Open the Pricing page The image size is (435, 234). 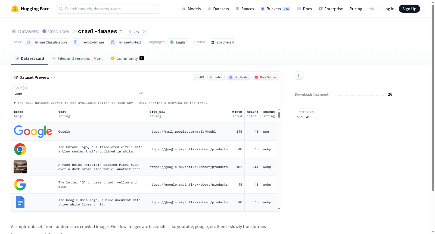click(356, 9)
